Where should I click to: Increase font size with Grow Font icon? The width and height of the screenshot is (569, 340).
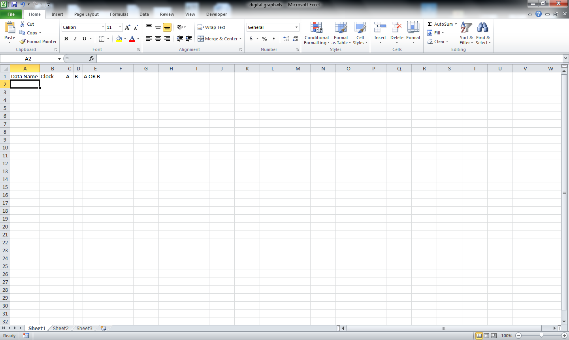coord(127,27)
